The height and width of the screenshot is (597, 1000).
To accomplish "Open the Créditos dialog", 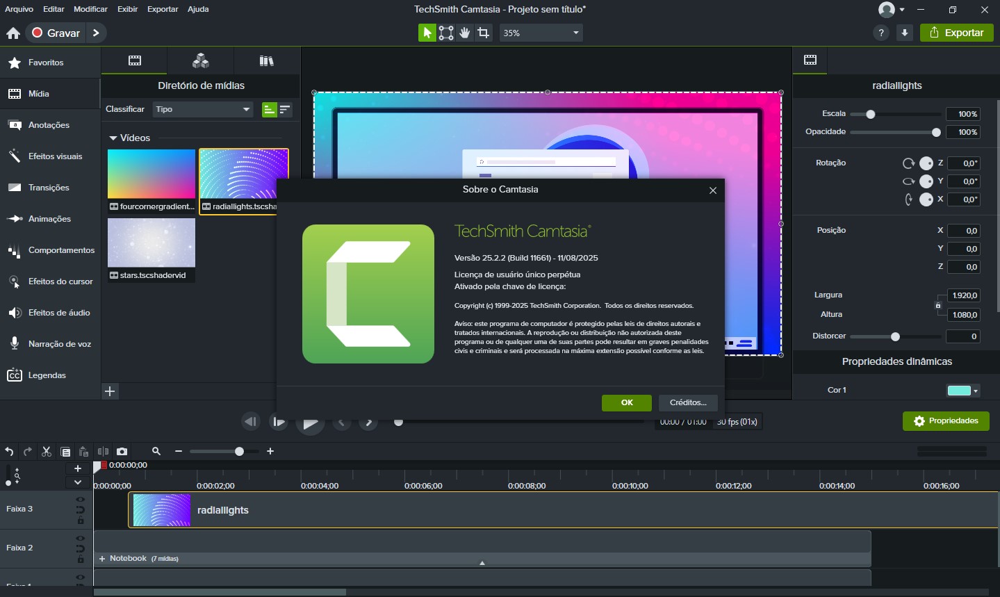I will (687, 402).
